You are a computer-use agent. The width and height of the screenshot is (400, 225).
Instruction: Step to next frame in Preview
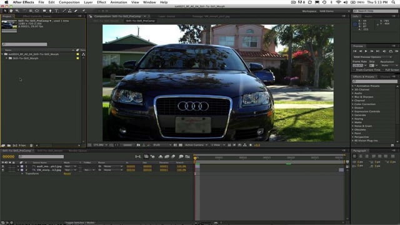pyautogui.click(x=372, y=51)
